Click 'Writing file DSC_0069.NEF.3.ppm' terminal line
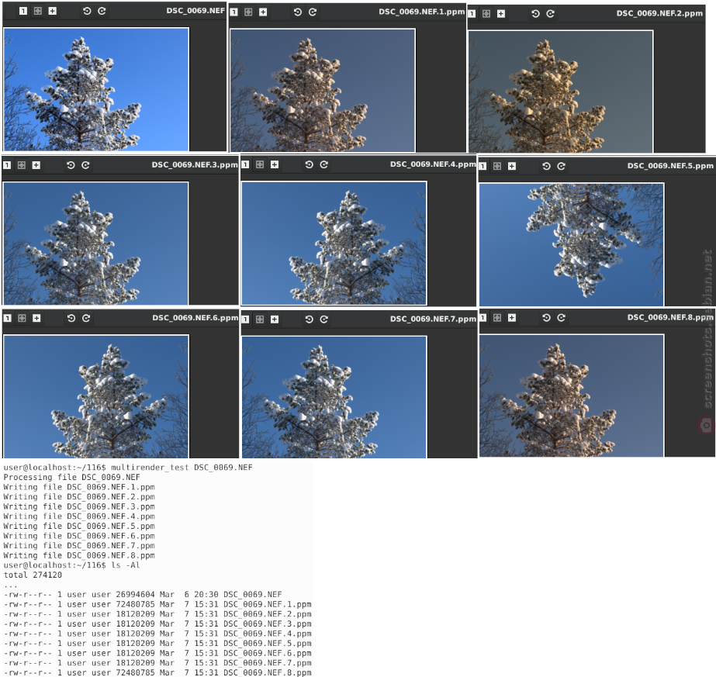 tap(79, 506)
